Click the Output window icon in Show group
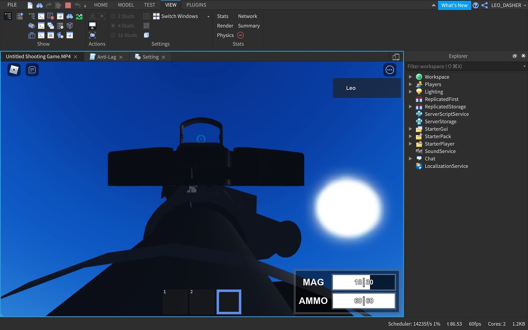528x330 pixels. tap(41, 16)
